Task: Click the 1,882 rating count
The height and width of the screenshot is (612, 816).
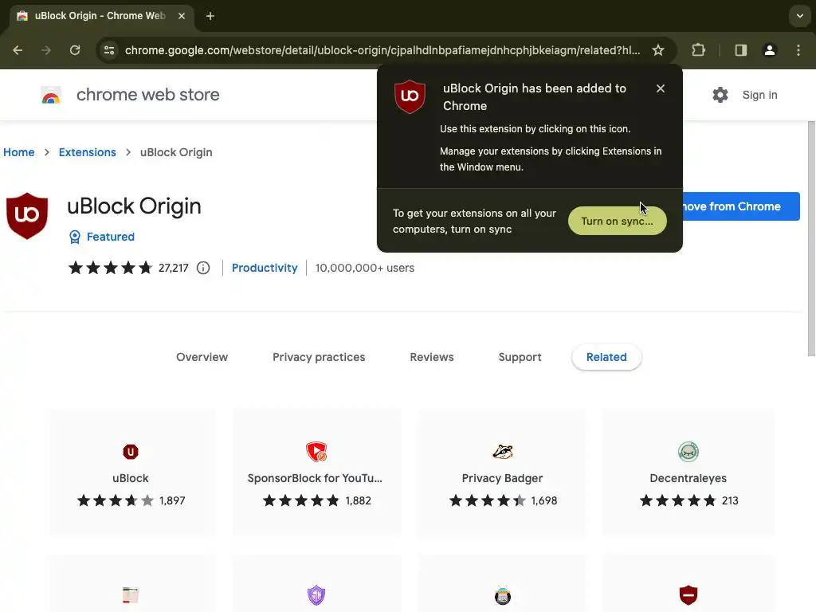Action: click(x=359, y=500)
